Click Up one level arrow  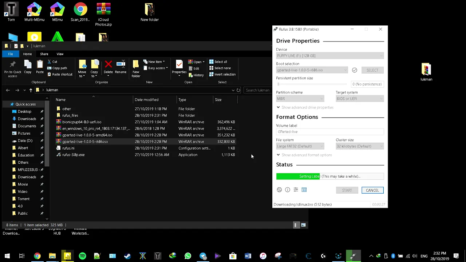31,90
